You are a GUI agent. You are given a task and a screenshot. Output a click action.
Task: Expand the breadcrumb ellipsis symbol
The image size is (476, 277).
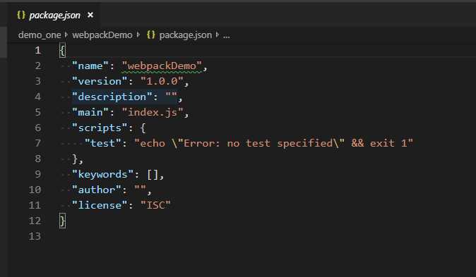pos(227,36)
